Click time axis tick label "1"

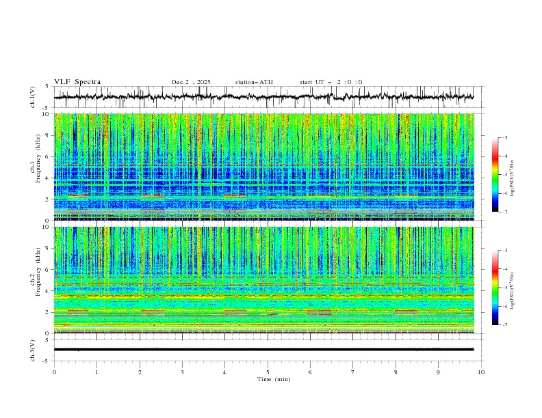click(x=96, y=372)
